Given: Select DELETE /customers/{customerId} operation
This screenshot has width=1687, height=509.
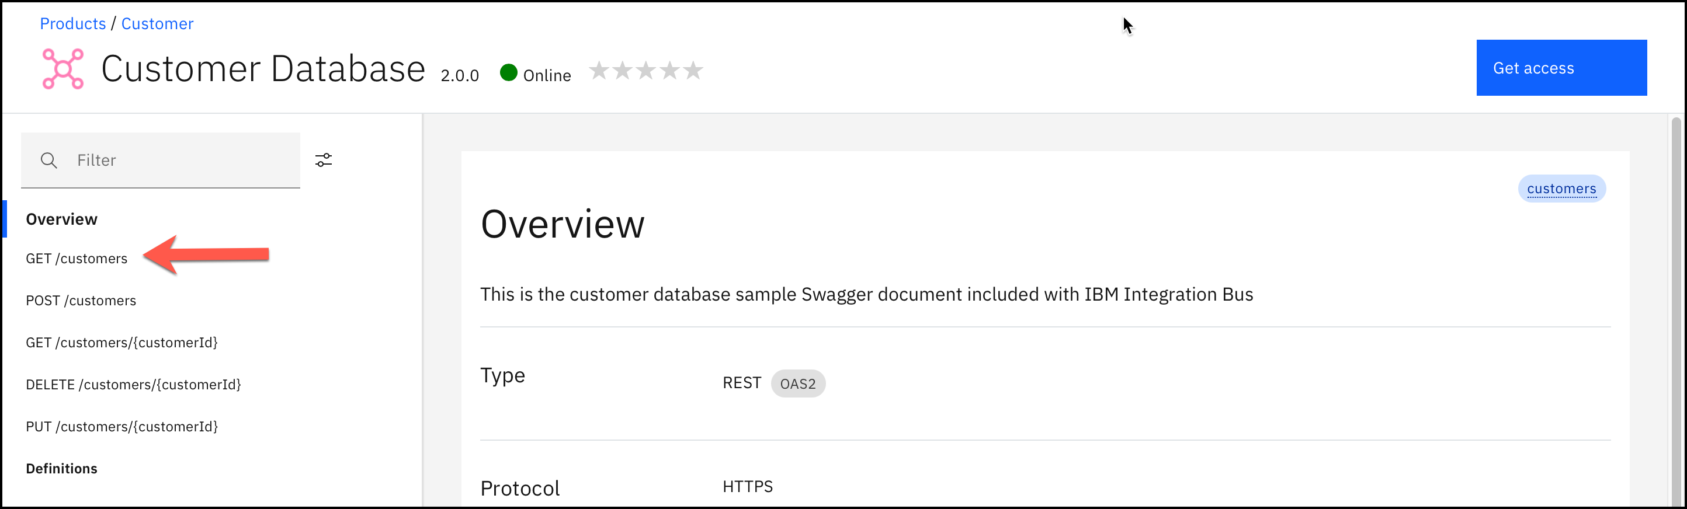Looking at the screenshot, I should click(134, 384).
